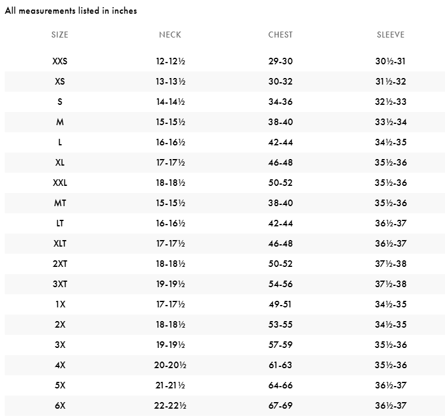Select the 3XT size label
Viewport: 445px width, 417px height.
(60, 284)
